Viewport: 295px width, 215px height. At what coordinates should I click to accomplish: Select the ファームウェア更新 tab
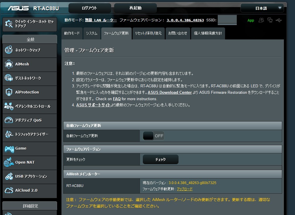(x=116, y=33)
